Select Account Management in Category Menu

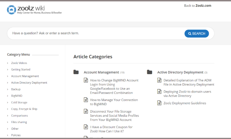[25, 76]
